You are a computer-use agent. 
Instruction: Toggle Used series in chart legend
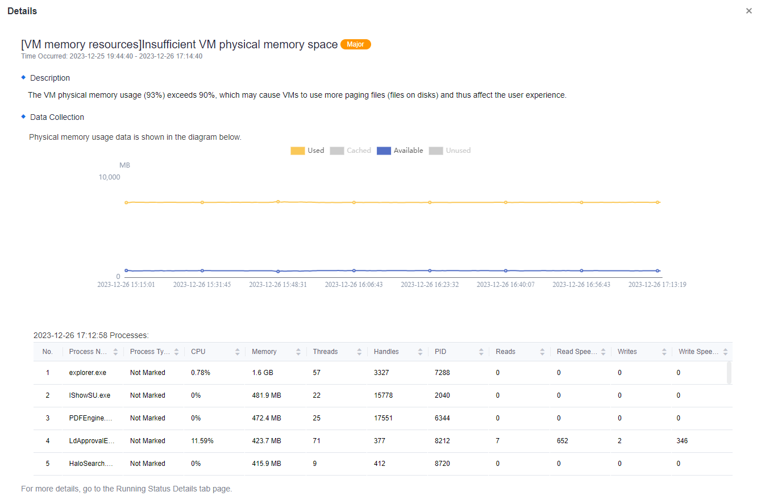(x=307, y=151)
